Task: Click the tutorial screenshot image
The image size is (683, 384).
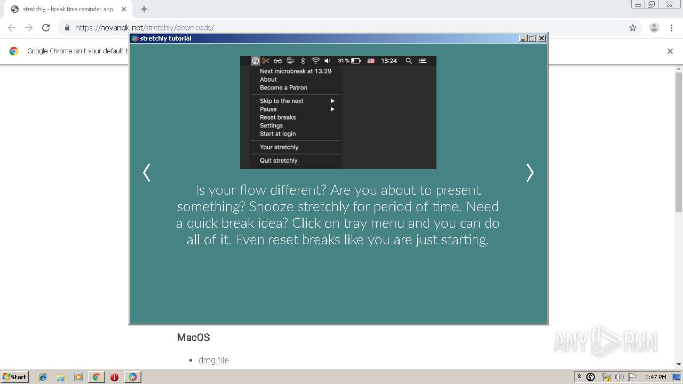Action: pos(338,113)
